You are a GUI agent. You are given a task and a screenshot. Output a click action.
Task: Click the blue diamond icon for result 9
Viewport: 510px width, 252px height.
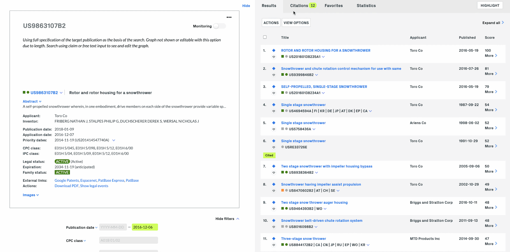[x=273, y=202]
